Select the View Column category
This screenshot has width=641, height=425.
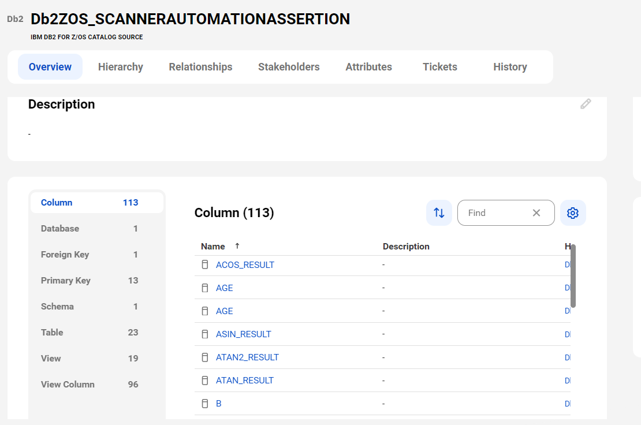click(97, 384)
